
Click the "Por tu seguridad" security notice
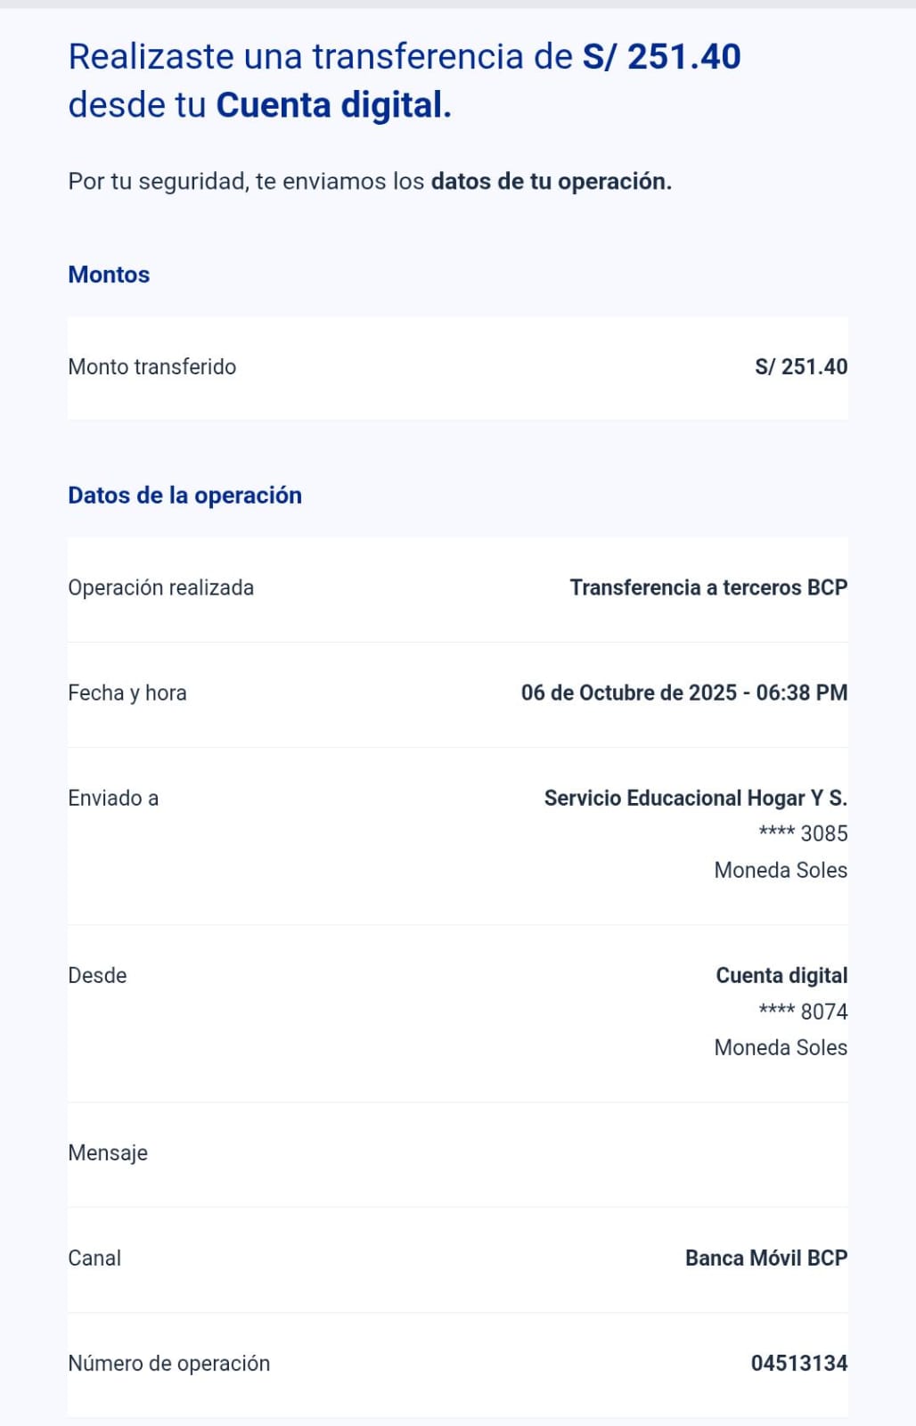click(369, 182)
